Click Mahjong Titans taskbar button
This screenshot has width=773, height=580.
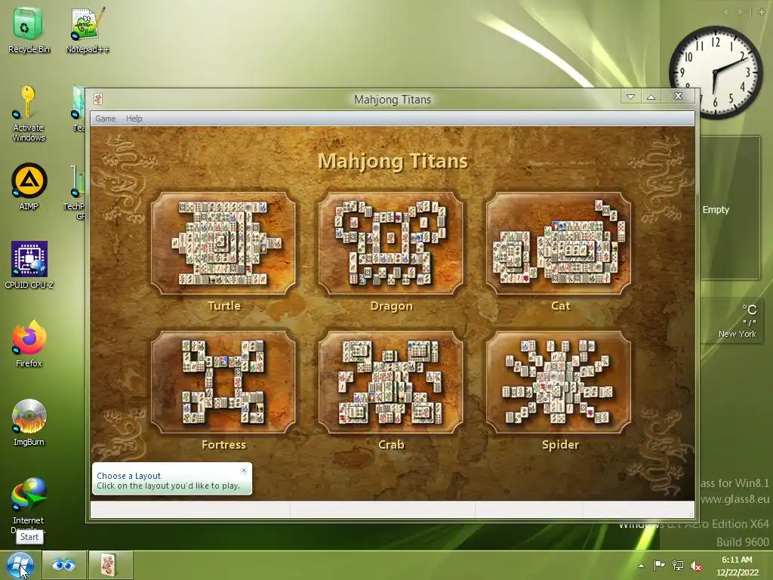110,565
